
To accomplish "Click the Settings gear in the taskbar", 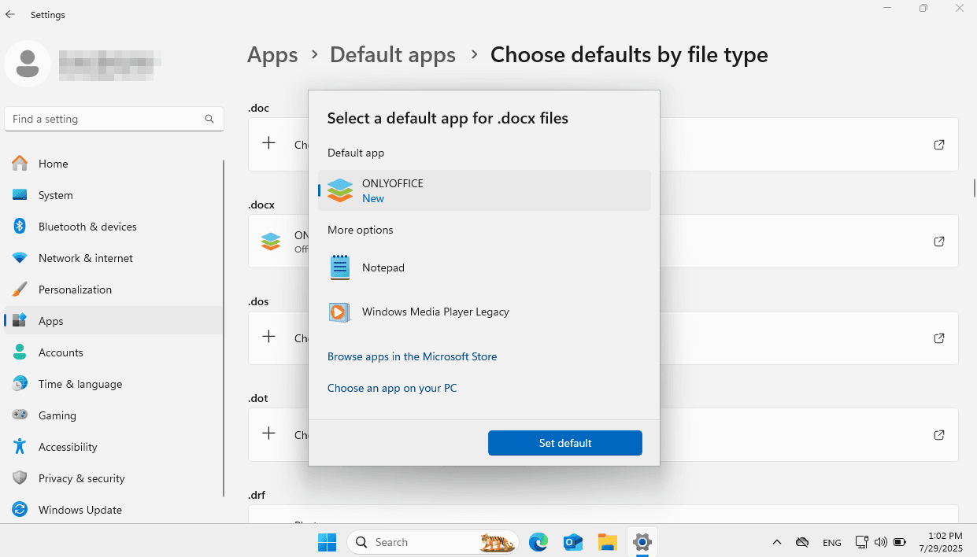I will (642, 542).
